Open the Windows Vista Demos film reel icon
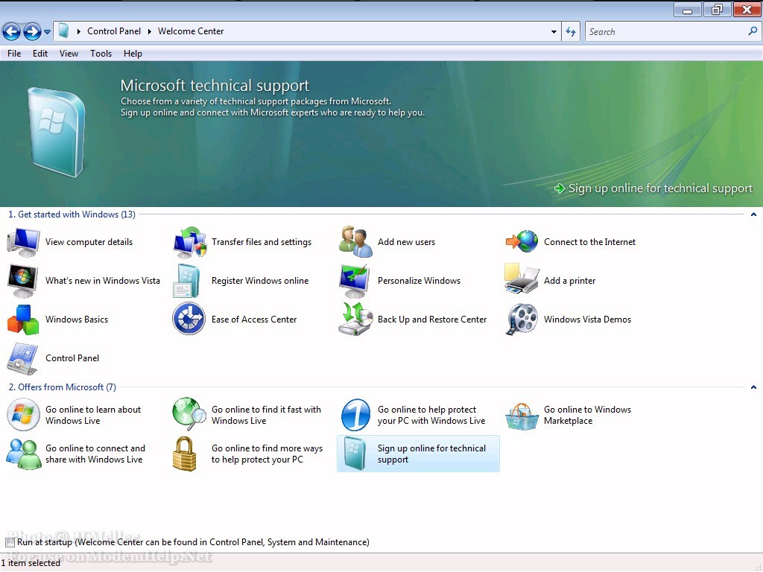The width and height of the screenshot is (763, 572). tap(522, 319)
